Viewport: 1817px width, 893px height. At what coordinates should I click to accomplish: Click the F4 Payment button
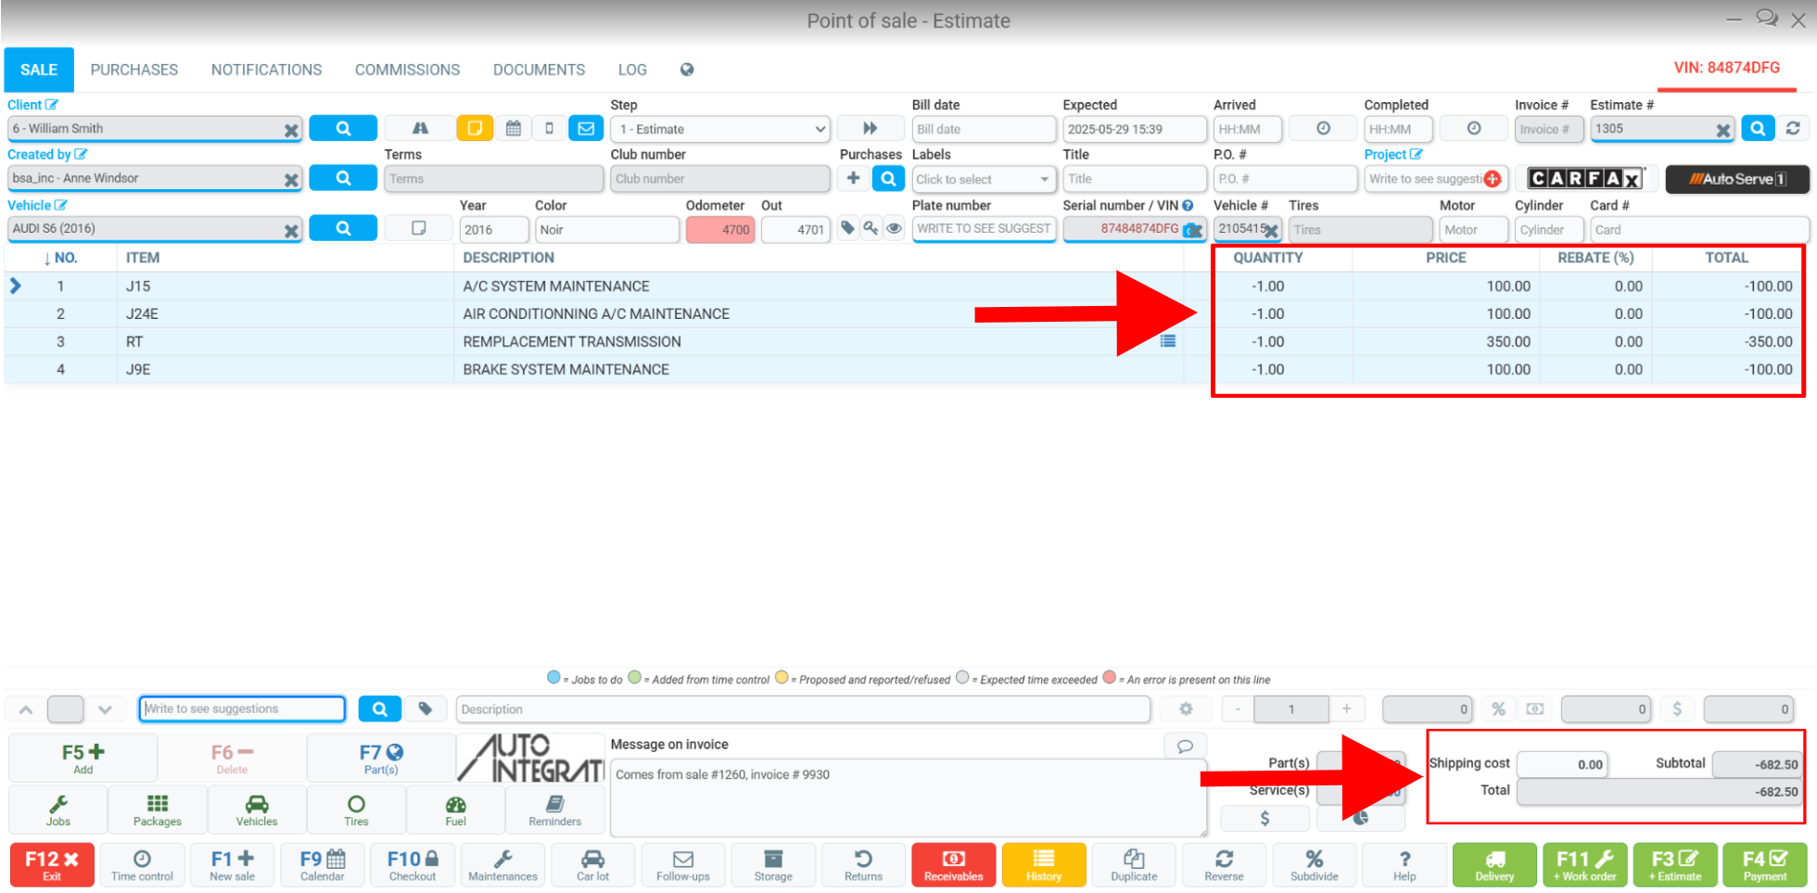[x=1764, y=864]
